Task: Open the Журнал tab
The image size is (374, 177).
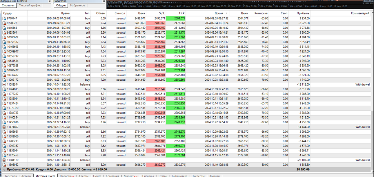Action: [214, 176]
